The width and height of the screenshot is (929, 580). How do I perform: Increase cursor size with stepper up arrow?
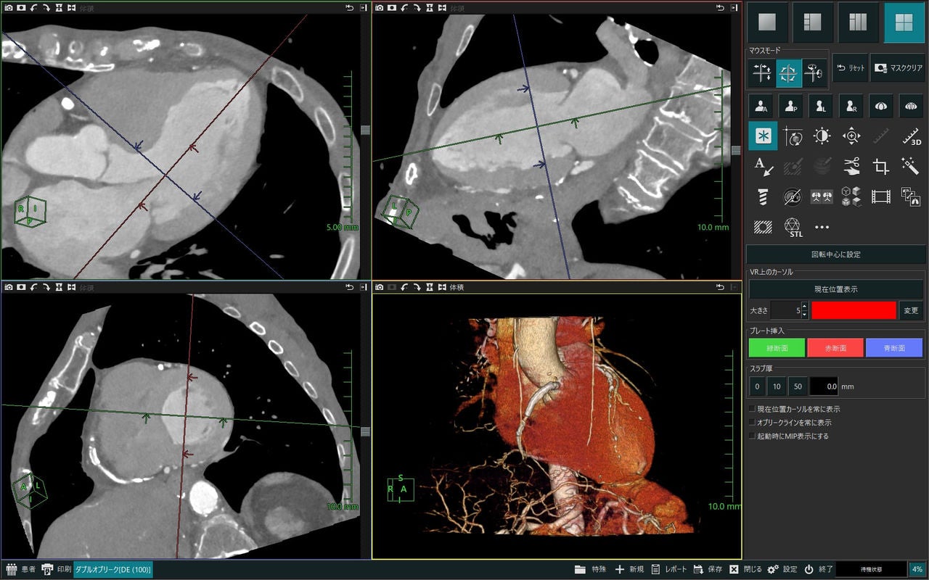pyautogui.click(x=804, y=306)
